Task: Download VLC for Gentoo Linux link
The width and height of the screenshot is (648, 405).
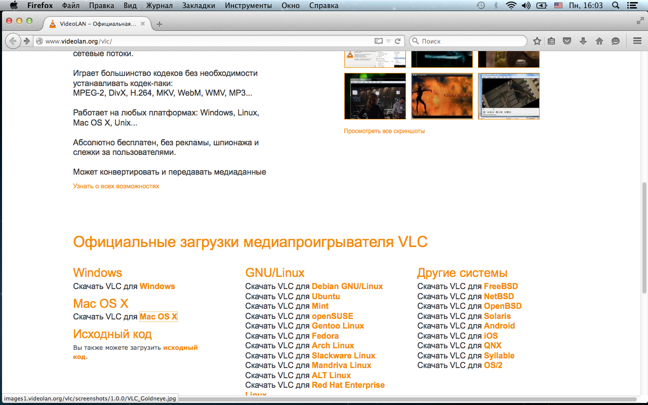Action: click(338, 326)
